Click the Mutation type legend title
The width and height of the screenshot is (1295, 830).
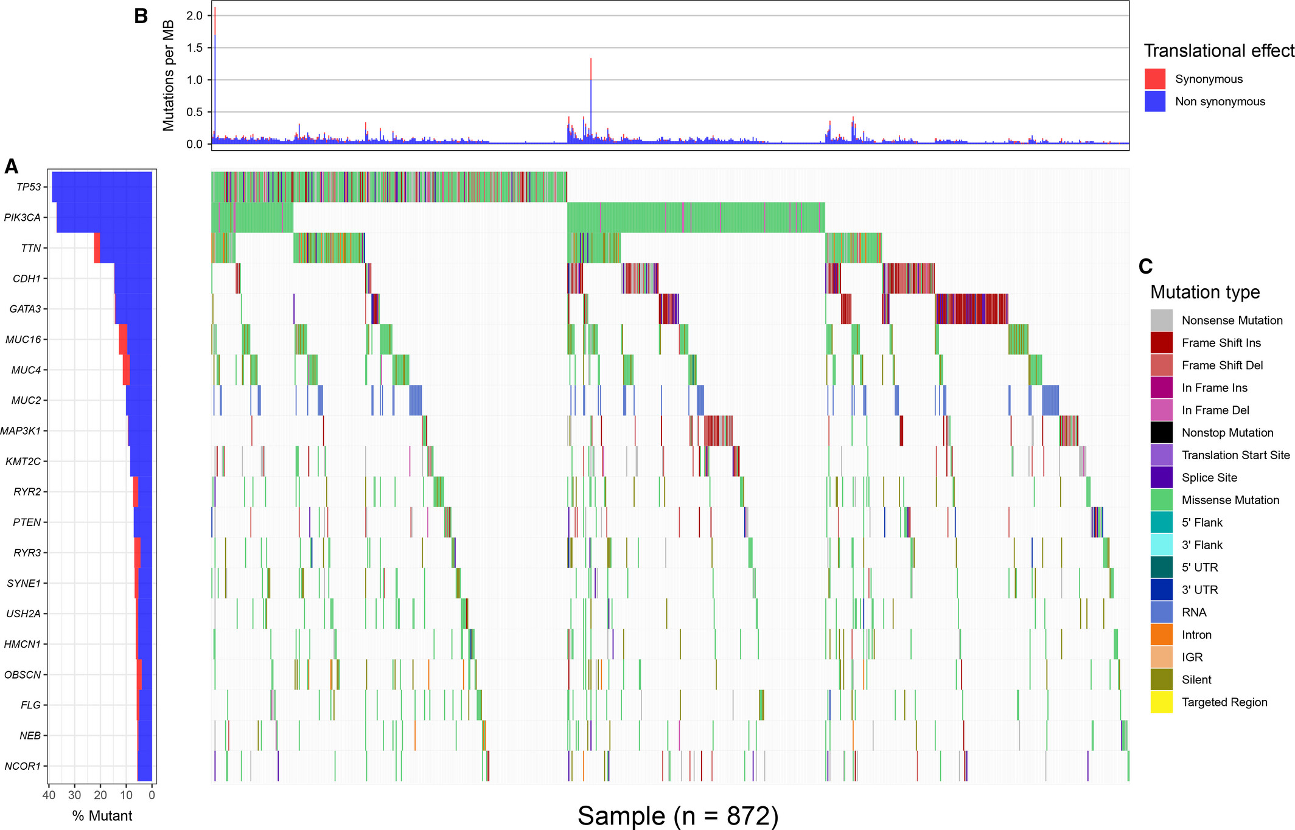(x=1205, y=292)
